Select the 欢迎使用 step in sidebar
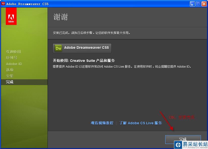This screenshot has width=208, height=149. (x=13, y=52)
